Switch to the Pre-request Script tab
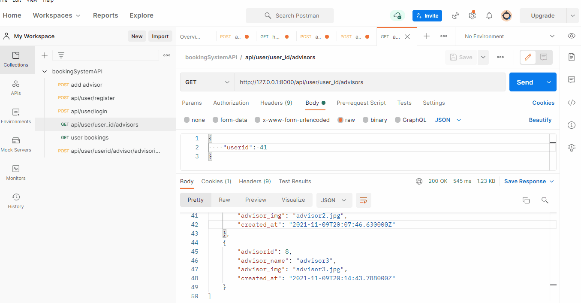581x303 pixels. [361, 103]
